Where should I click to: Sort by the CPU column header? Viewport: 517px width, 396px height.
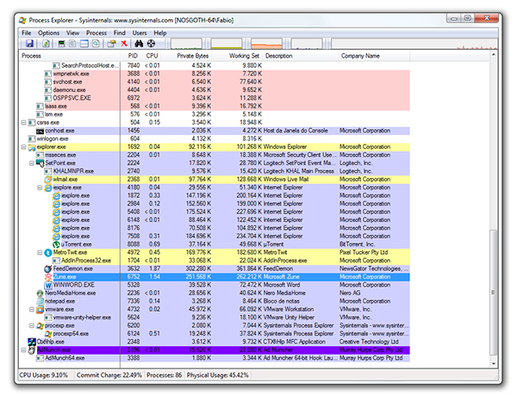pyautogui.click(x=152, y=56)
